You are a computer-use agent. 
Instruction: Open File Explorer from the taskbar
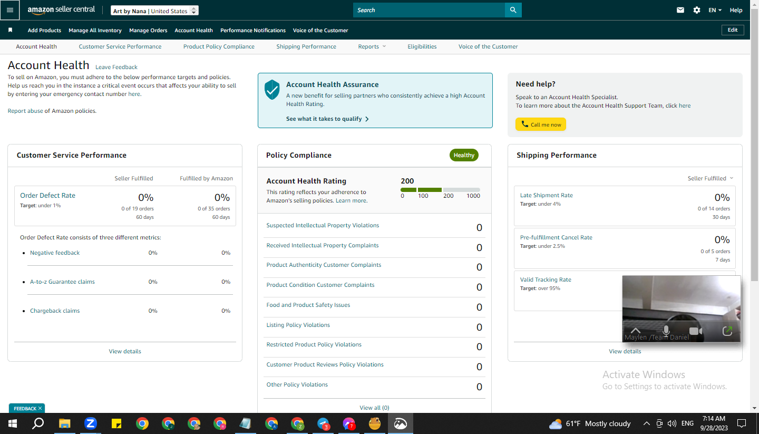coord(64,423)
